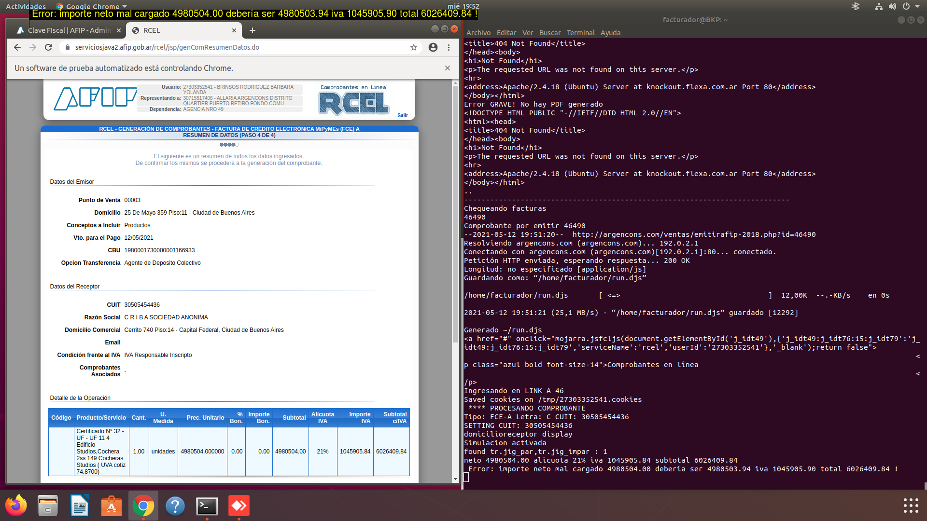Open Firefox from the dock
The height and width of the screenshot is (521, 927).
(16, 506)
